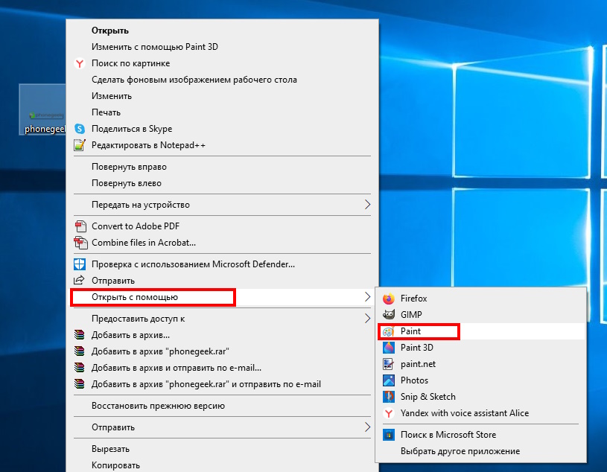Expand the Передать на устройство submenu arrow
The height and width of the screenshot is (472, 607).
[367, 205]
